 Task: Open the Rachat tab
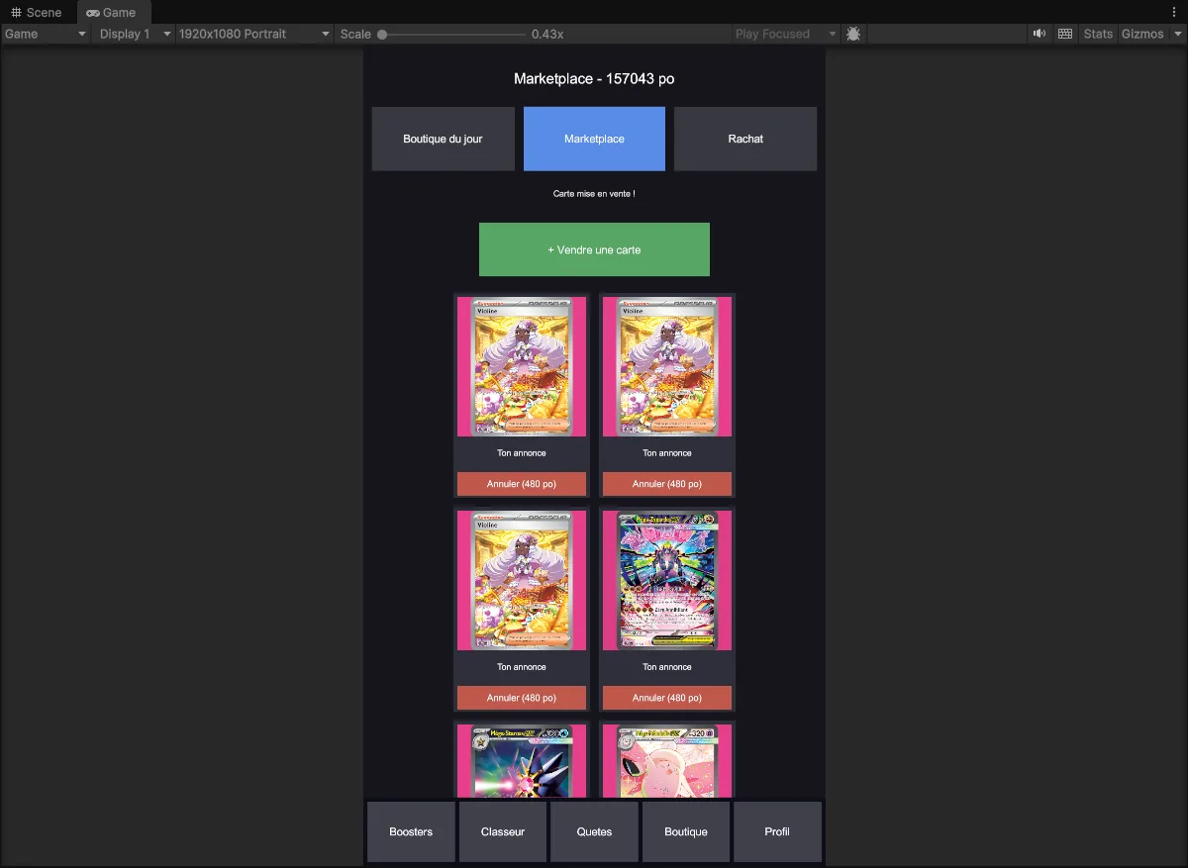pos(745,139)
